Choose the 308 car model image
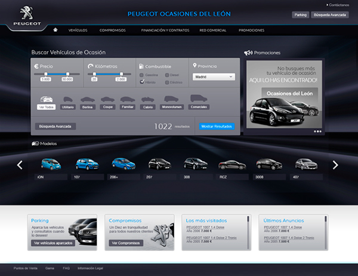This screenshot has height=276, width=358. [x=196, y=164]
